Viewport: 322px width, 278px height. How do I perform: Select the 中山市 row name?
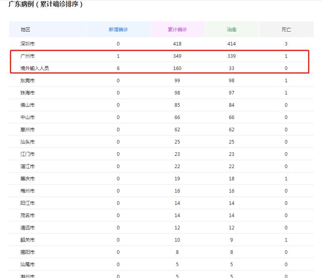click(27, 117)
